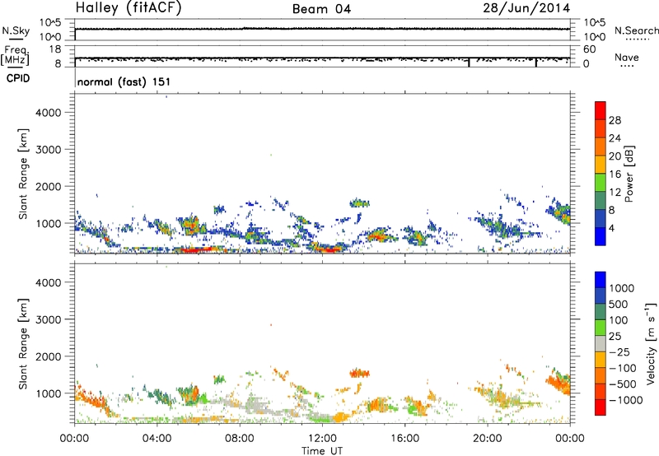Click the N.Search legend label
The image size is (659, 456).
(636, 30)
